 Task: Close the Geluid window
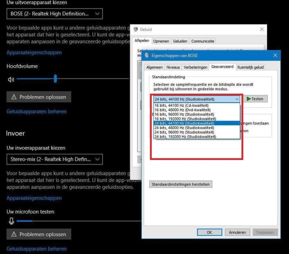tap(262, 30)
